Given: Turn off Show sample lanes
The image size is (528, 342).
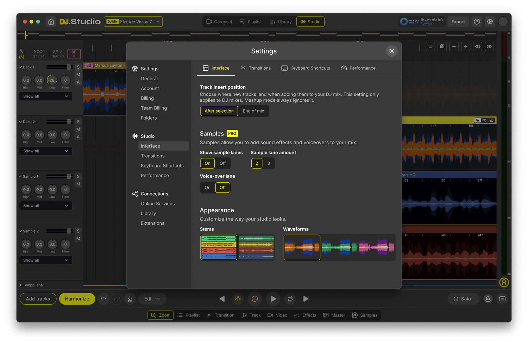Looking at the screenshot, I should [x=222, y=163].
